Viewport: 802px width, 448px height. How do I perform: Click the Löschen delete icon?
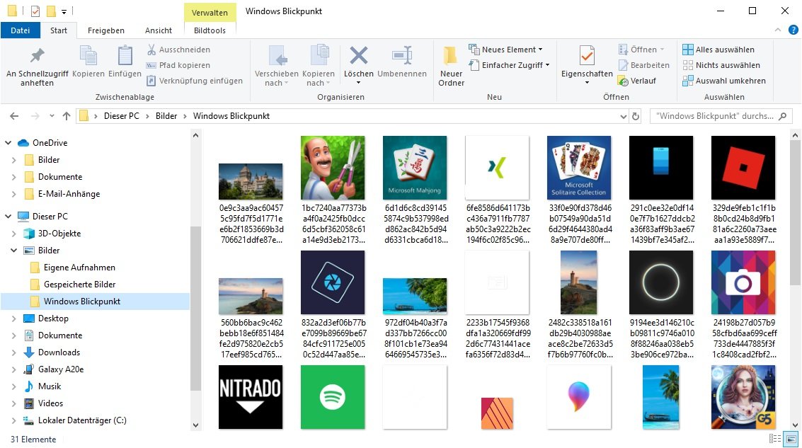pos(358,57)
